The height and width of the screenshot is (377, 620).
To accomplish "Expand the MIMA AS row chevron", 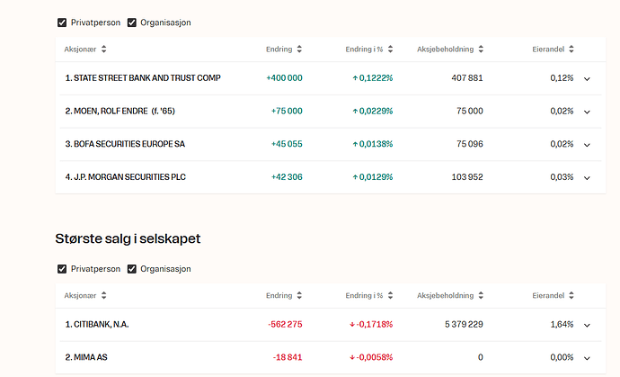I will (587, 358).
